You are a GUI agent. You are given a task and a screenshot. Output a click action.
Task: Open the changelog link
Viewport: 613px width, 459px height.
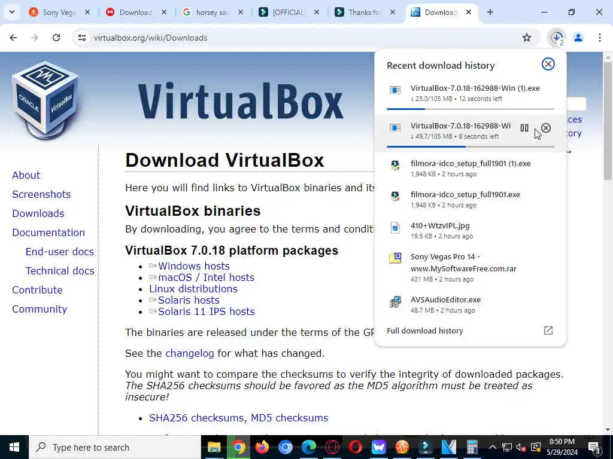tap(190, 354)
